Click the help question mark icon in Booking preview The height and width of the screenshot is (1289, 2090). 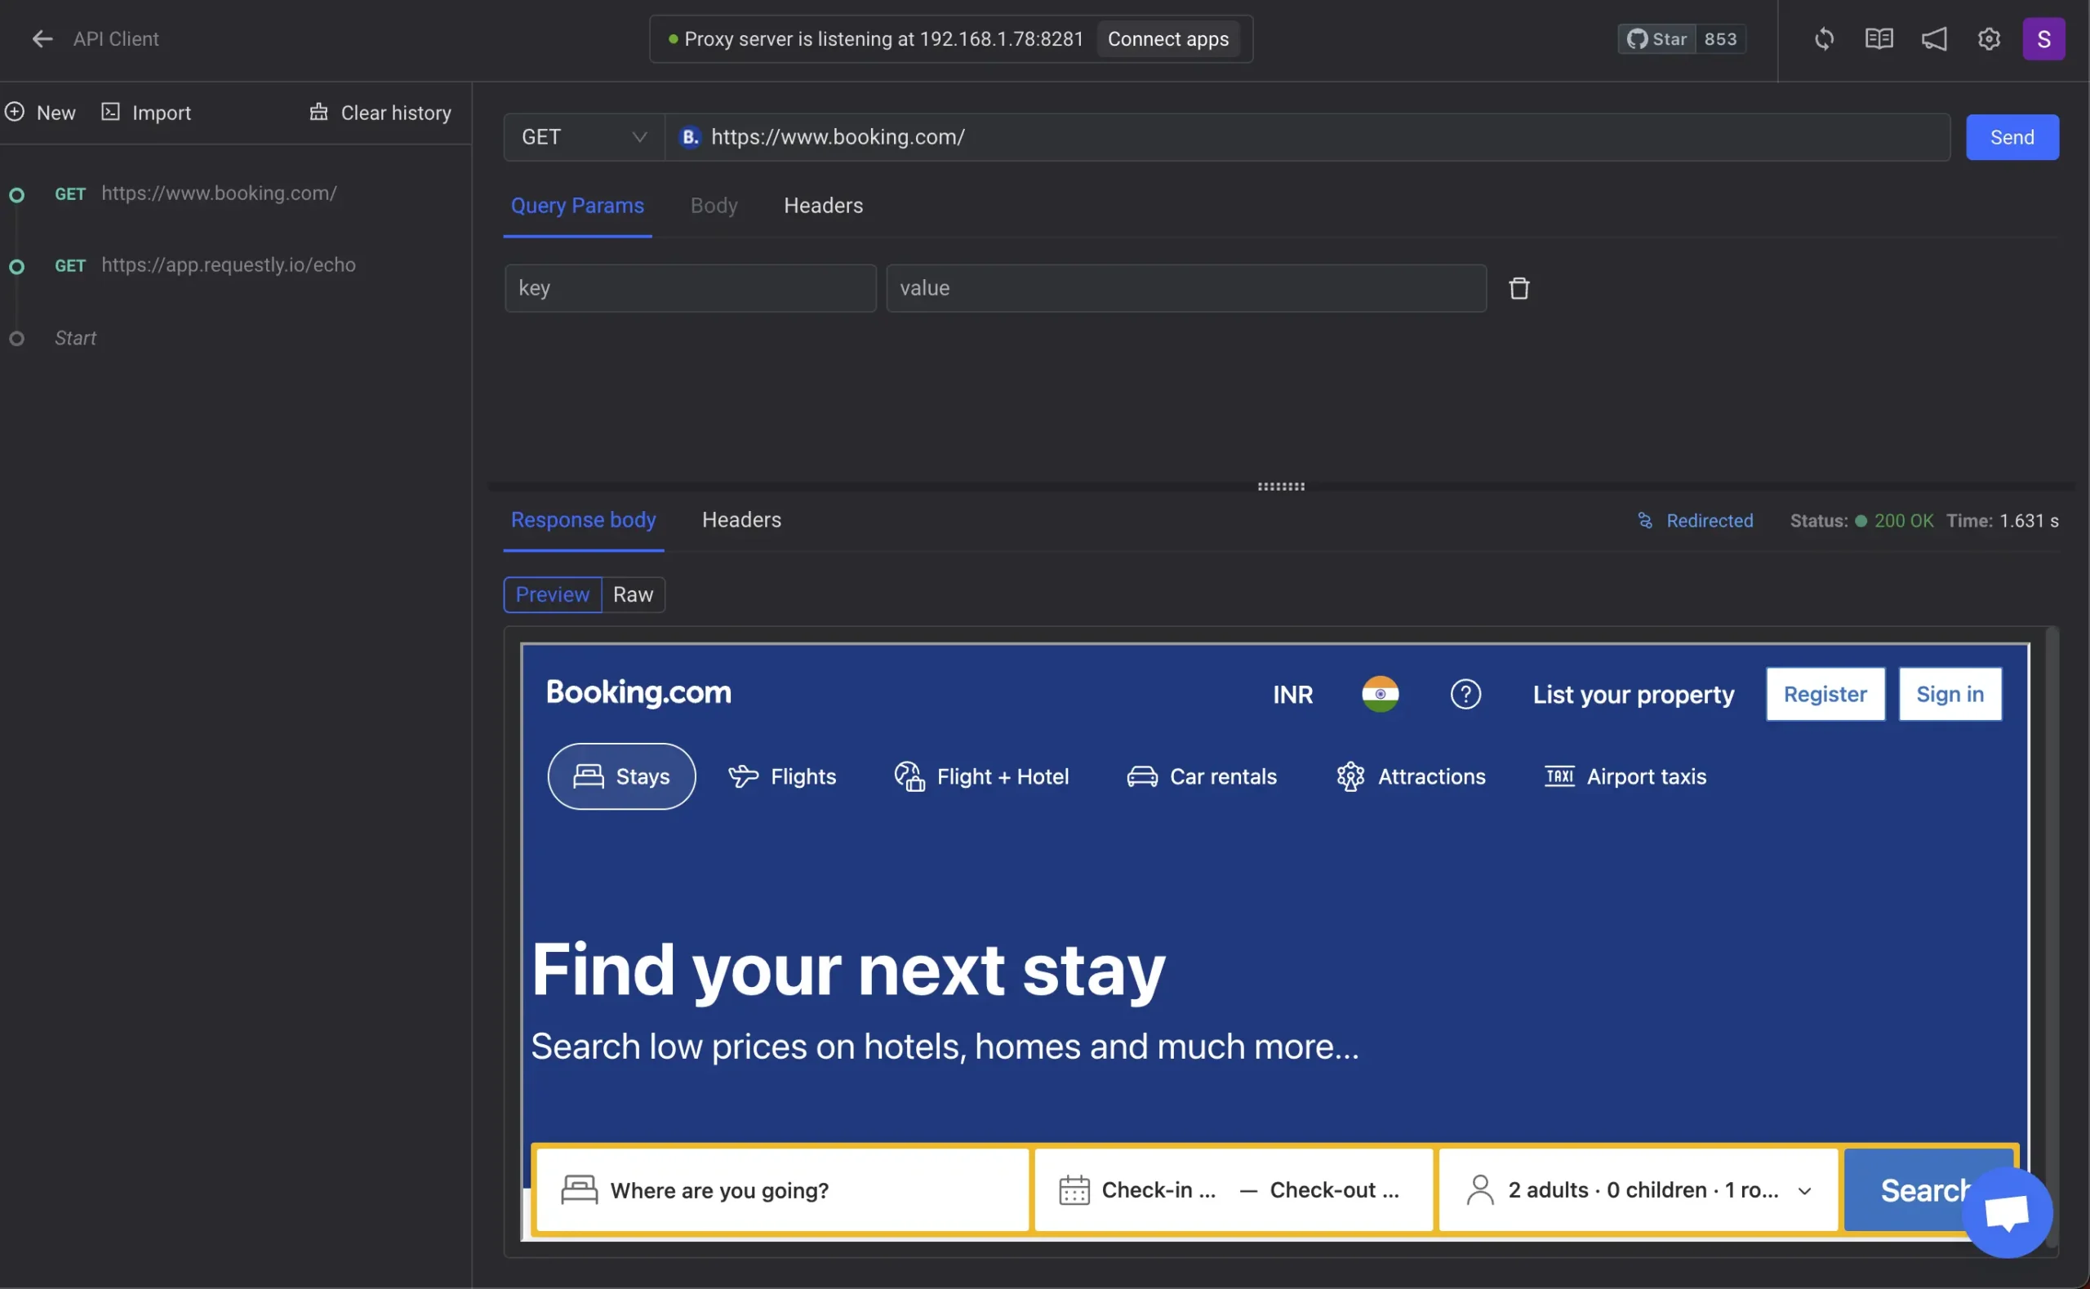point(1465,694)
